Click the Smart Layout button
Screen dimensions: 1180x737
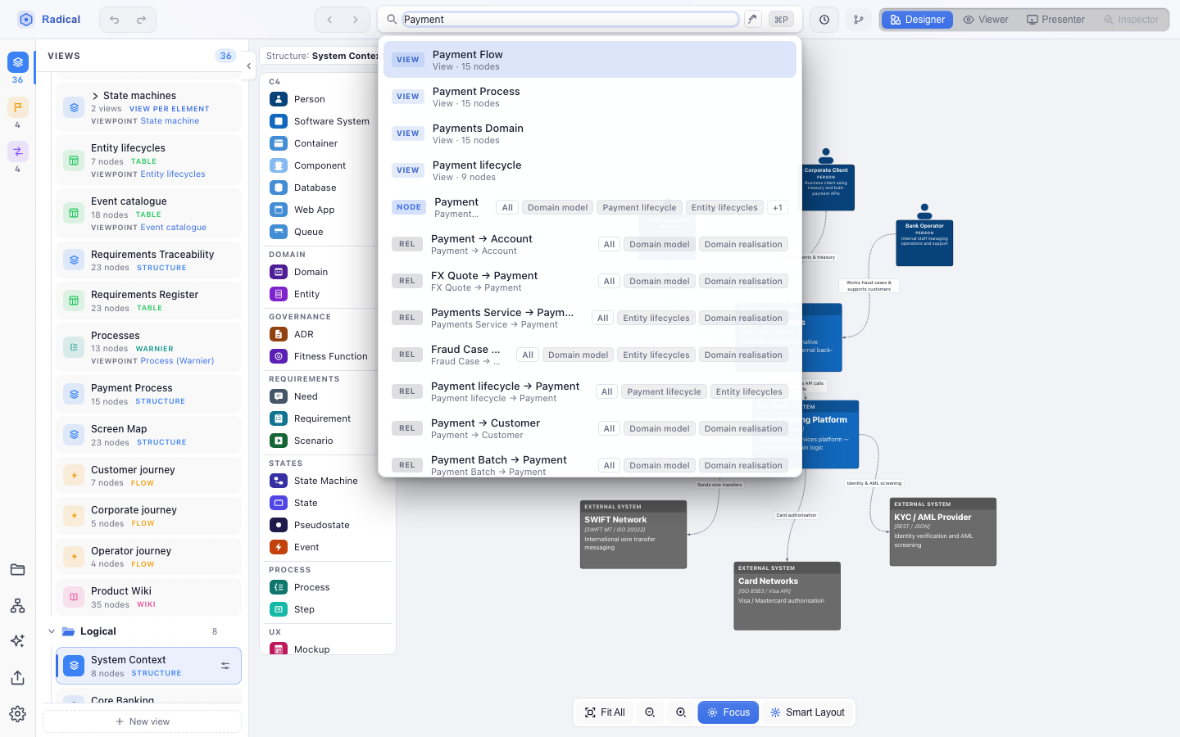pyautogui.click(x=807, y=712)
